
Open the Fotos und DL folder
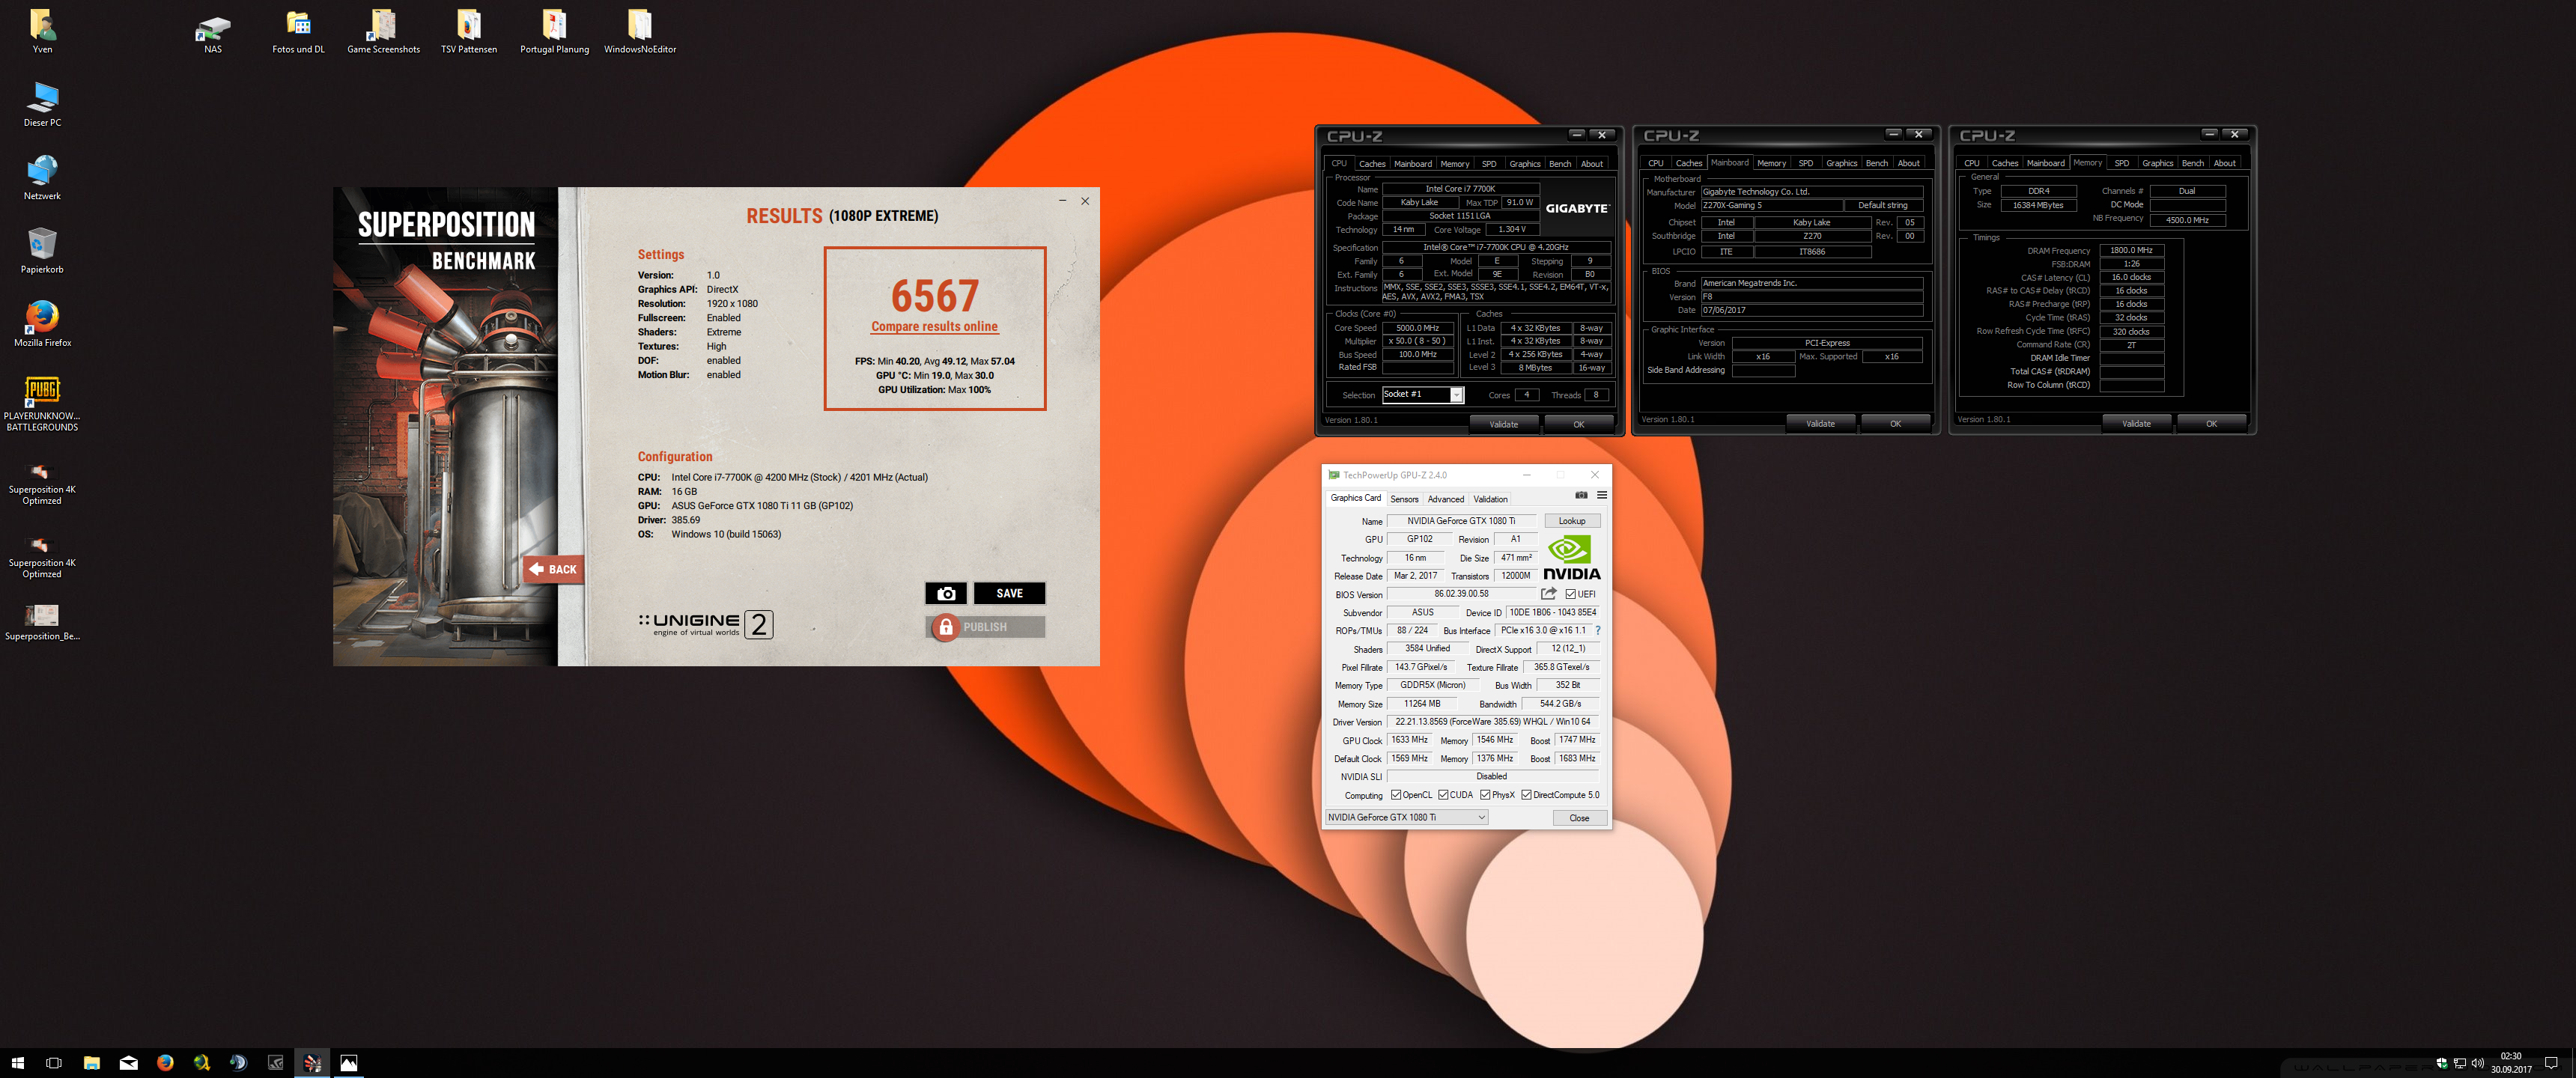pos(298,32)
